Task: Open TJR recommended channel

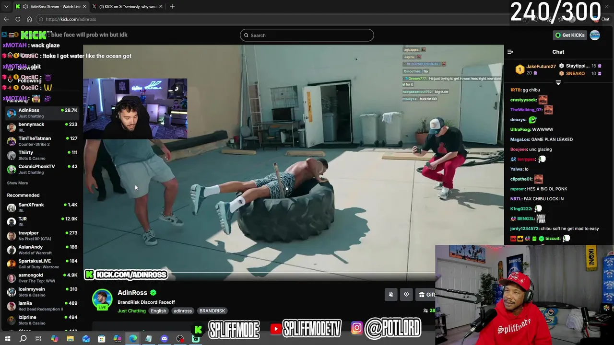Action: tap(42, 221)
